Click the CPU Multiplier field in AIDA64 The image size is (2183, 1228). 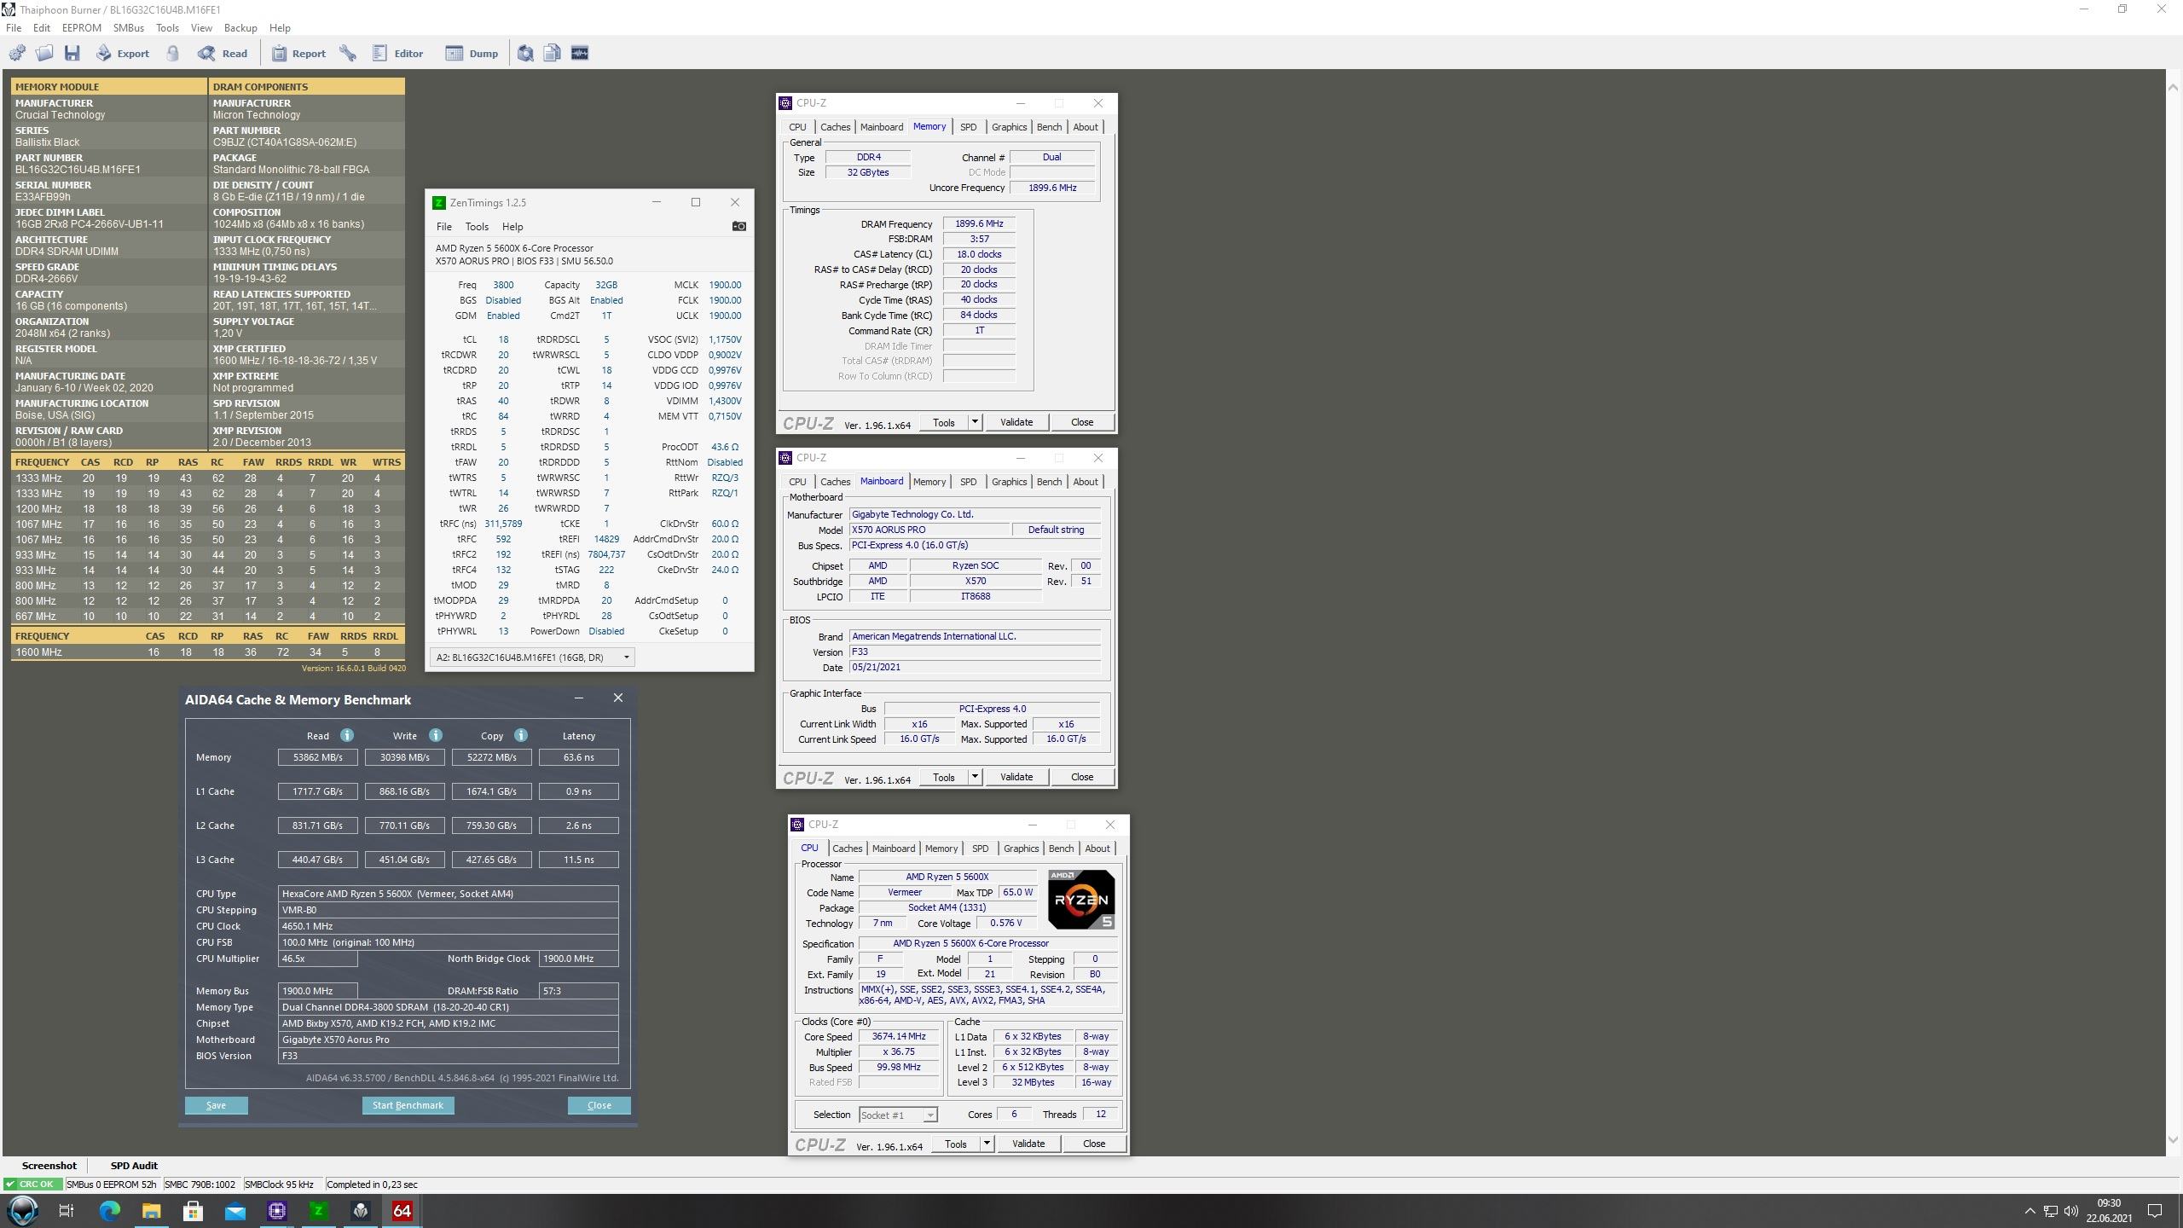317,959
